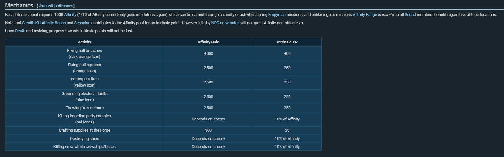Open the NPC crewmates link
This screenshot has width=504, height=157.
225,23
